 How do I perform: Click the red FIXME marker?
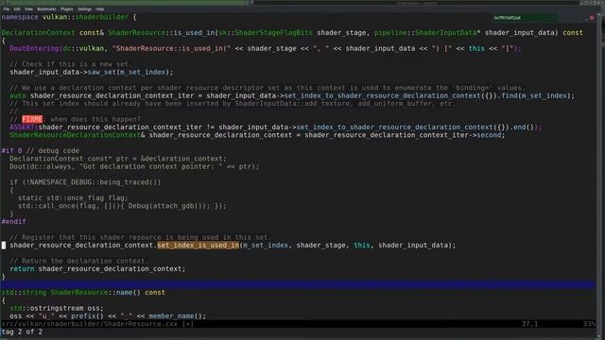pyautogui.click(x=32, y=119)
